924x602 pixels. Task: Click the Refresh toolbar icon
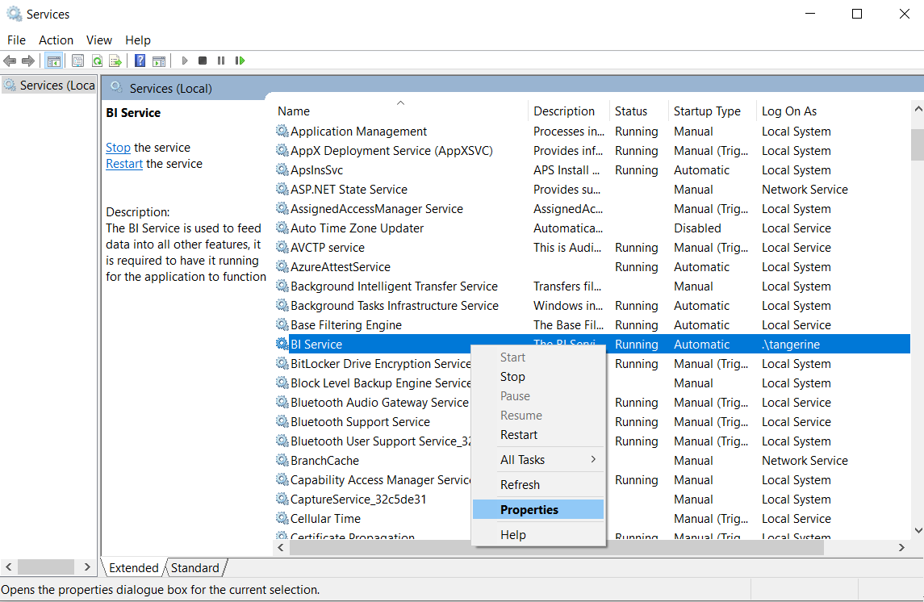point(97,61)
